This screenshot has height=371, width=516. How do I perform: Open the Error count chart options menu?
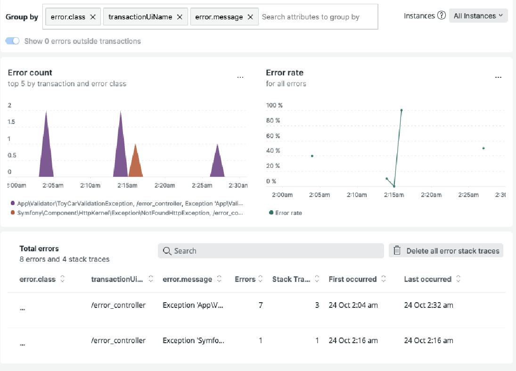240,77
